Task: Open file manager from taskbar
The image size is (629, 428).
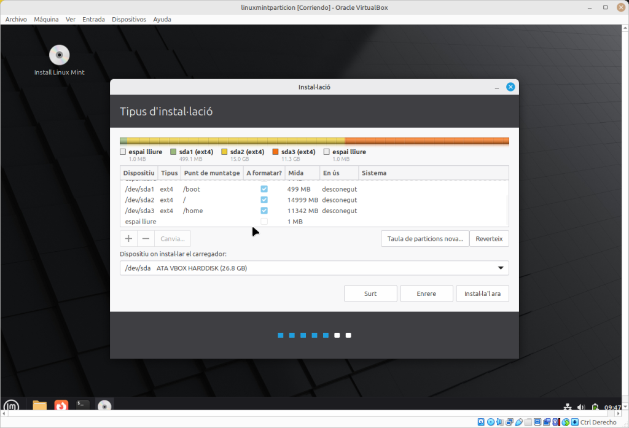Action: coord(40,405)
